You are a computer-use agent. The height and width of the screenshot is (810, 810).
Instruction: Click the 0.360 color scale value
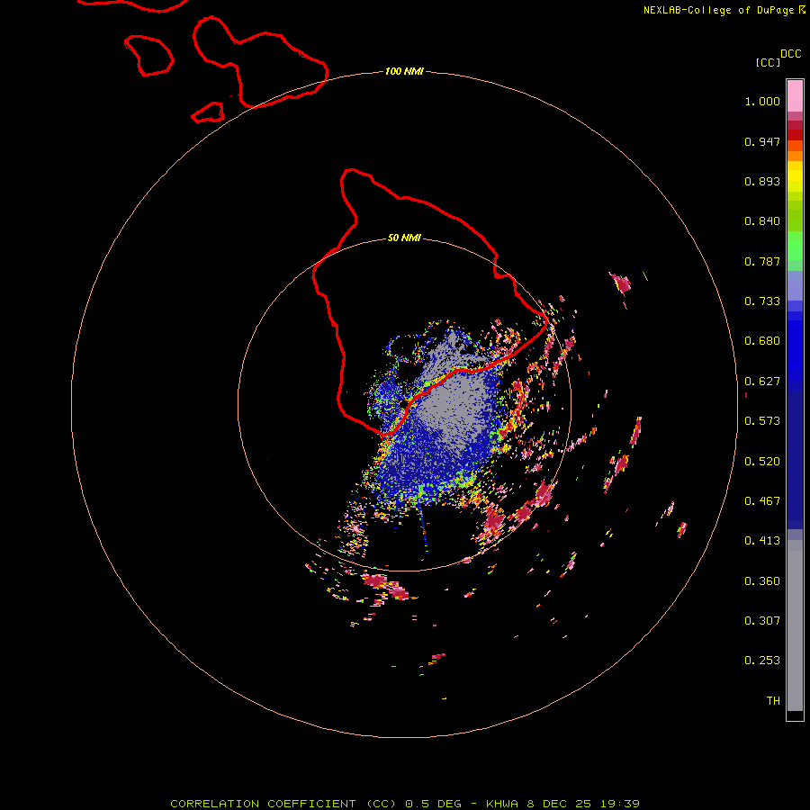(x=762, y=581)
